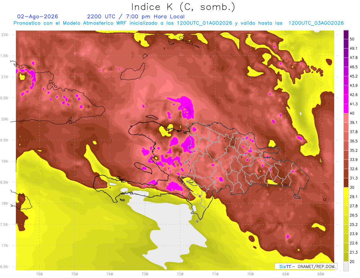Screen dimensions: 360x278
Task: Click the "8.5N" latitude axis label
Action: 4,182
